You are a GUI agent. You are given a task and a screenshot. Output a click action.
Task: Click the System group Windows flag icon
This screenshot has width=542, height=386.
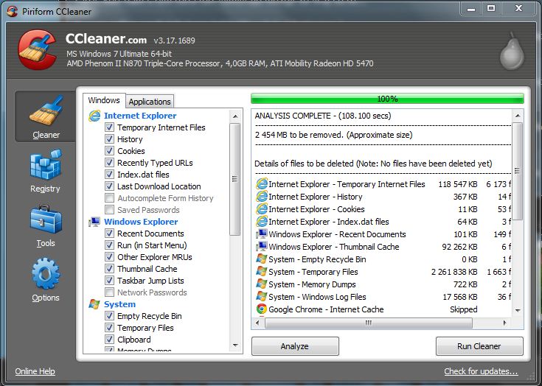click(x=94, y=304)
